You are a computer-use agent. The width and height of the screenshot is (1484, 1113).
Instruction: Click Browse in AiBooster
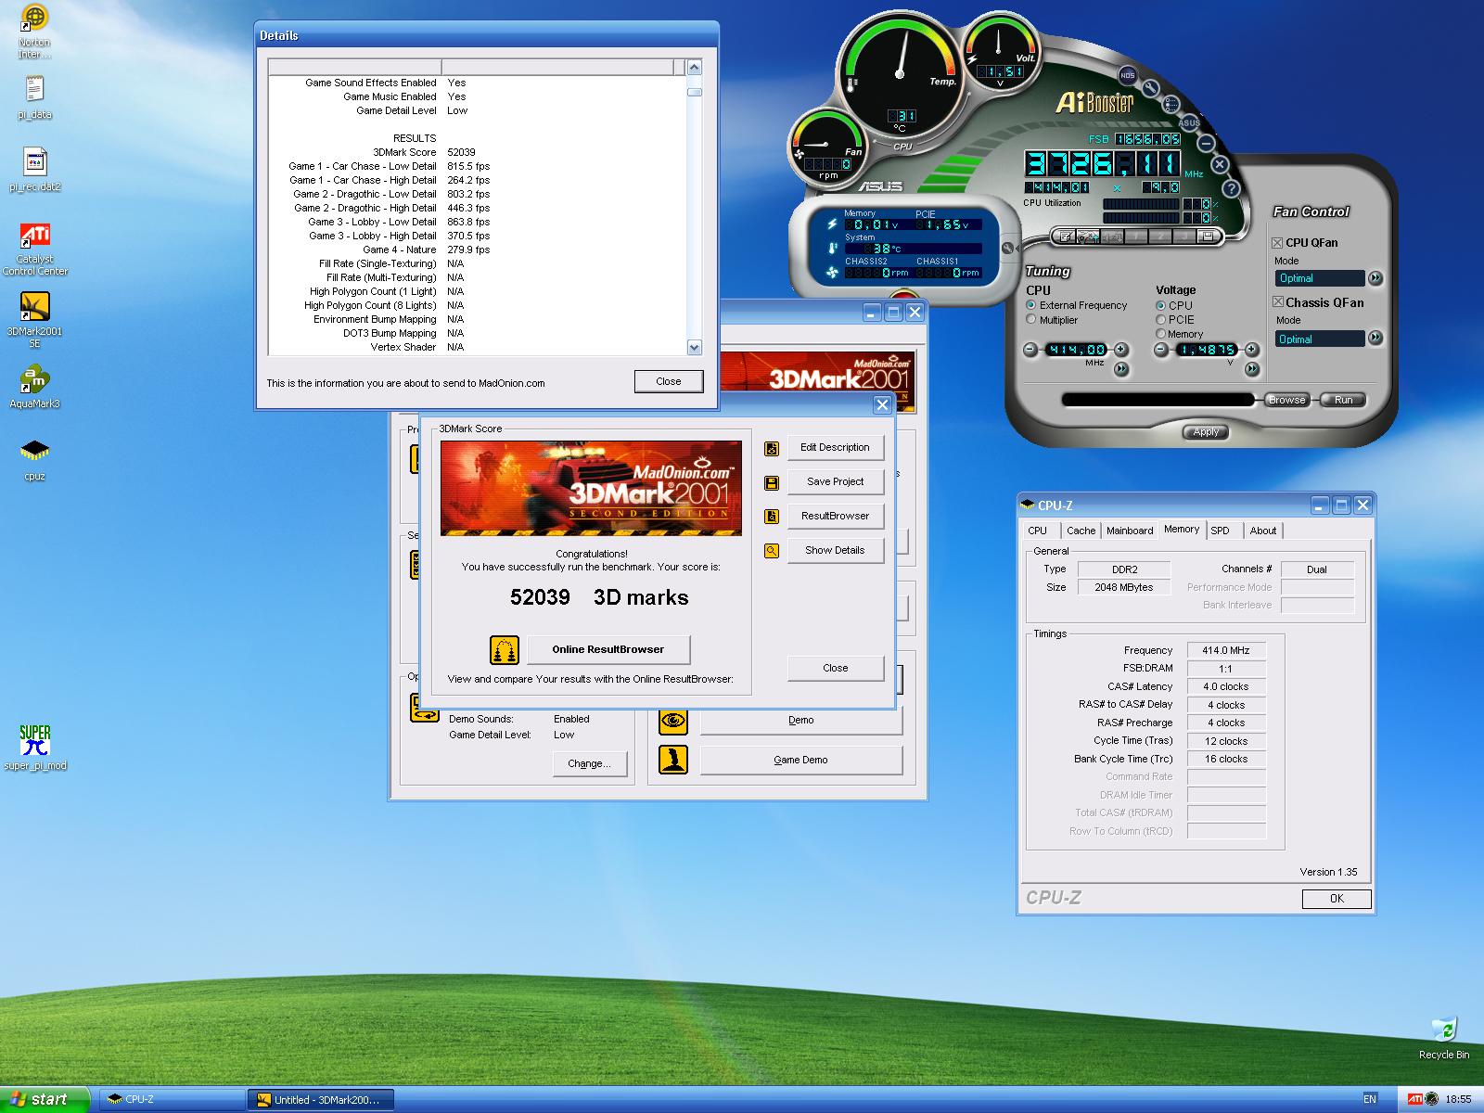tap(1286, 400)
